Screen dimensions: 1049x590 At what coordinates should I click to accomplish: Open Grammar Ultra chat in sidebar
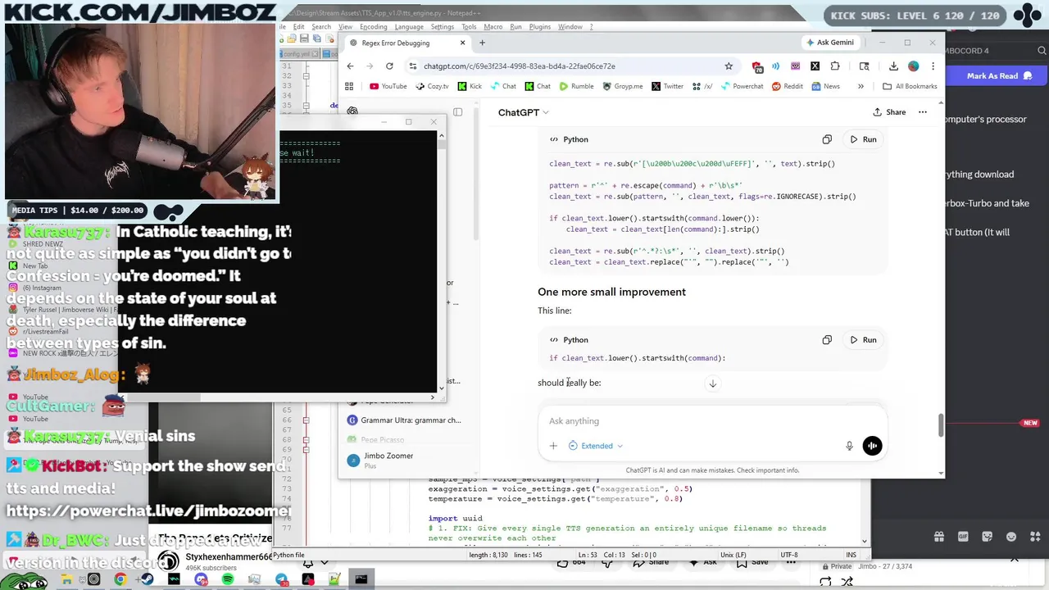click(x=403, y=420)
